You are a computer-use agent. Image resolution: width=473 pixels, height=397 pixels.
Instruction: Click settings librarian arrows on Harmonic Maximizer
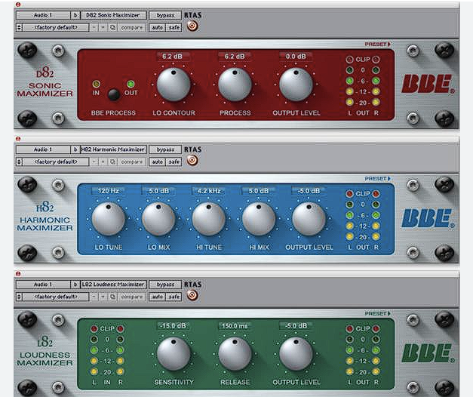pos(19,162)
